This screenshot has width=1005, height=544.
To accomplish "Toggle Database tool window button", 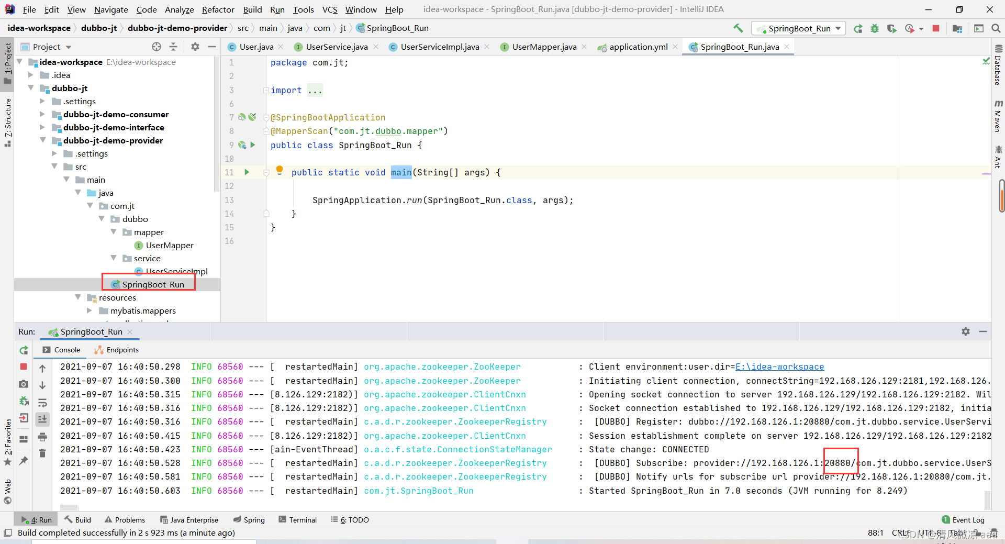I will (x=998, y=65).
